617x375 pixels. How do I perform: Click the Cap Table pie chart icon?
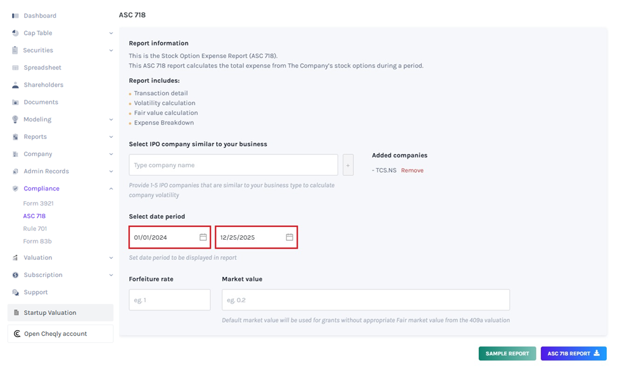click(15, 33)
